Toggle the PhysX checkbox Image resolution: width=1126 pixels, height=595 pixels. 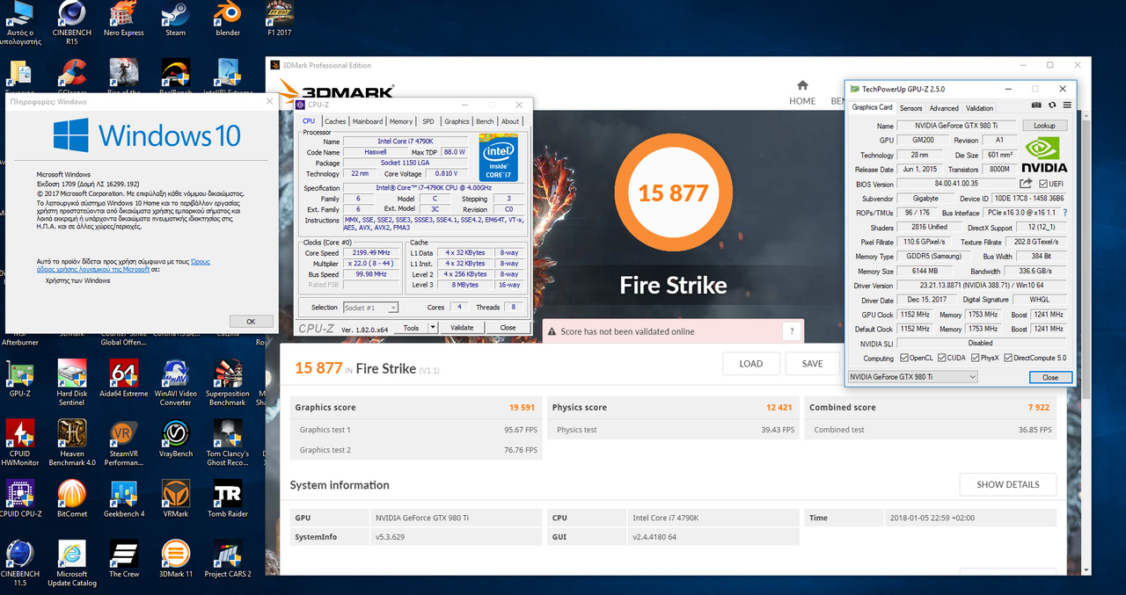pos(975,358)
